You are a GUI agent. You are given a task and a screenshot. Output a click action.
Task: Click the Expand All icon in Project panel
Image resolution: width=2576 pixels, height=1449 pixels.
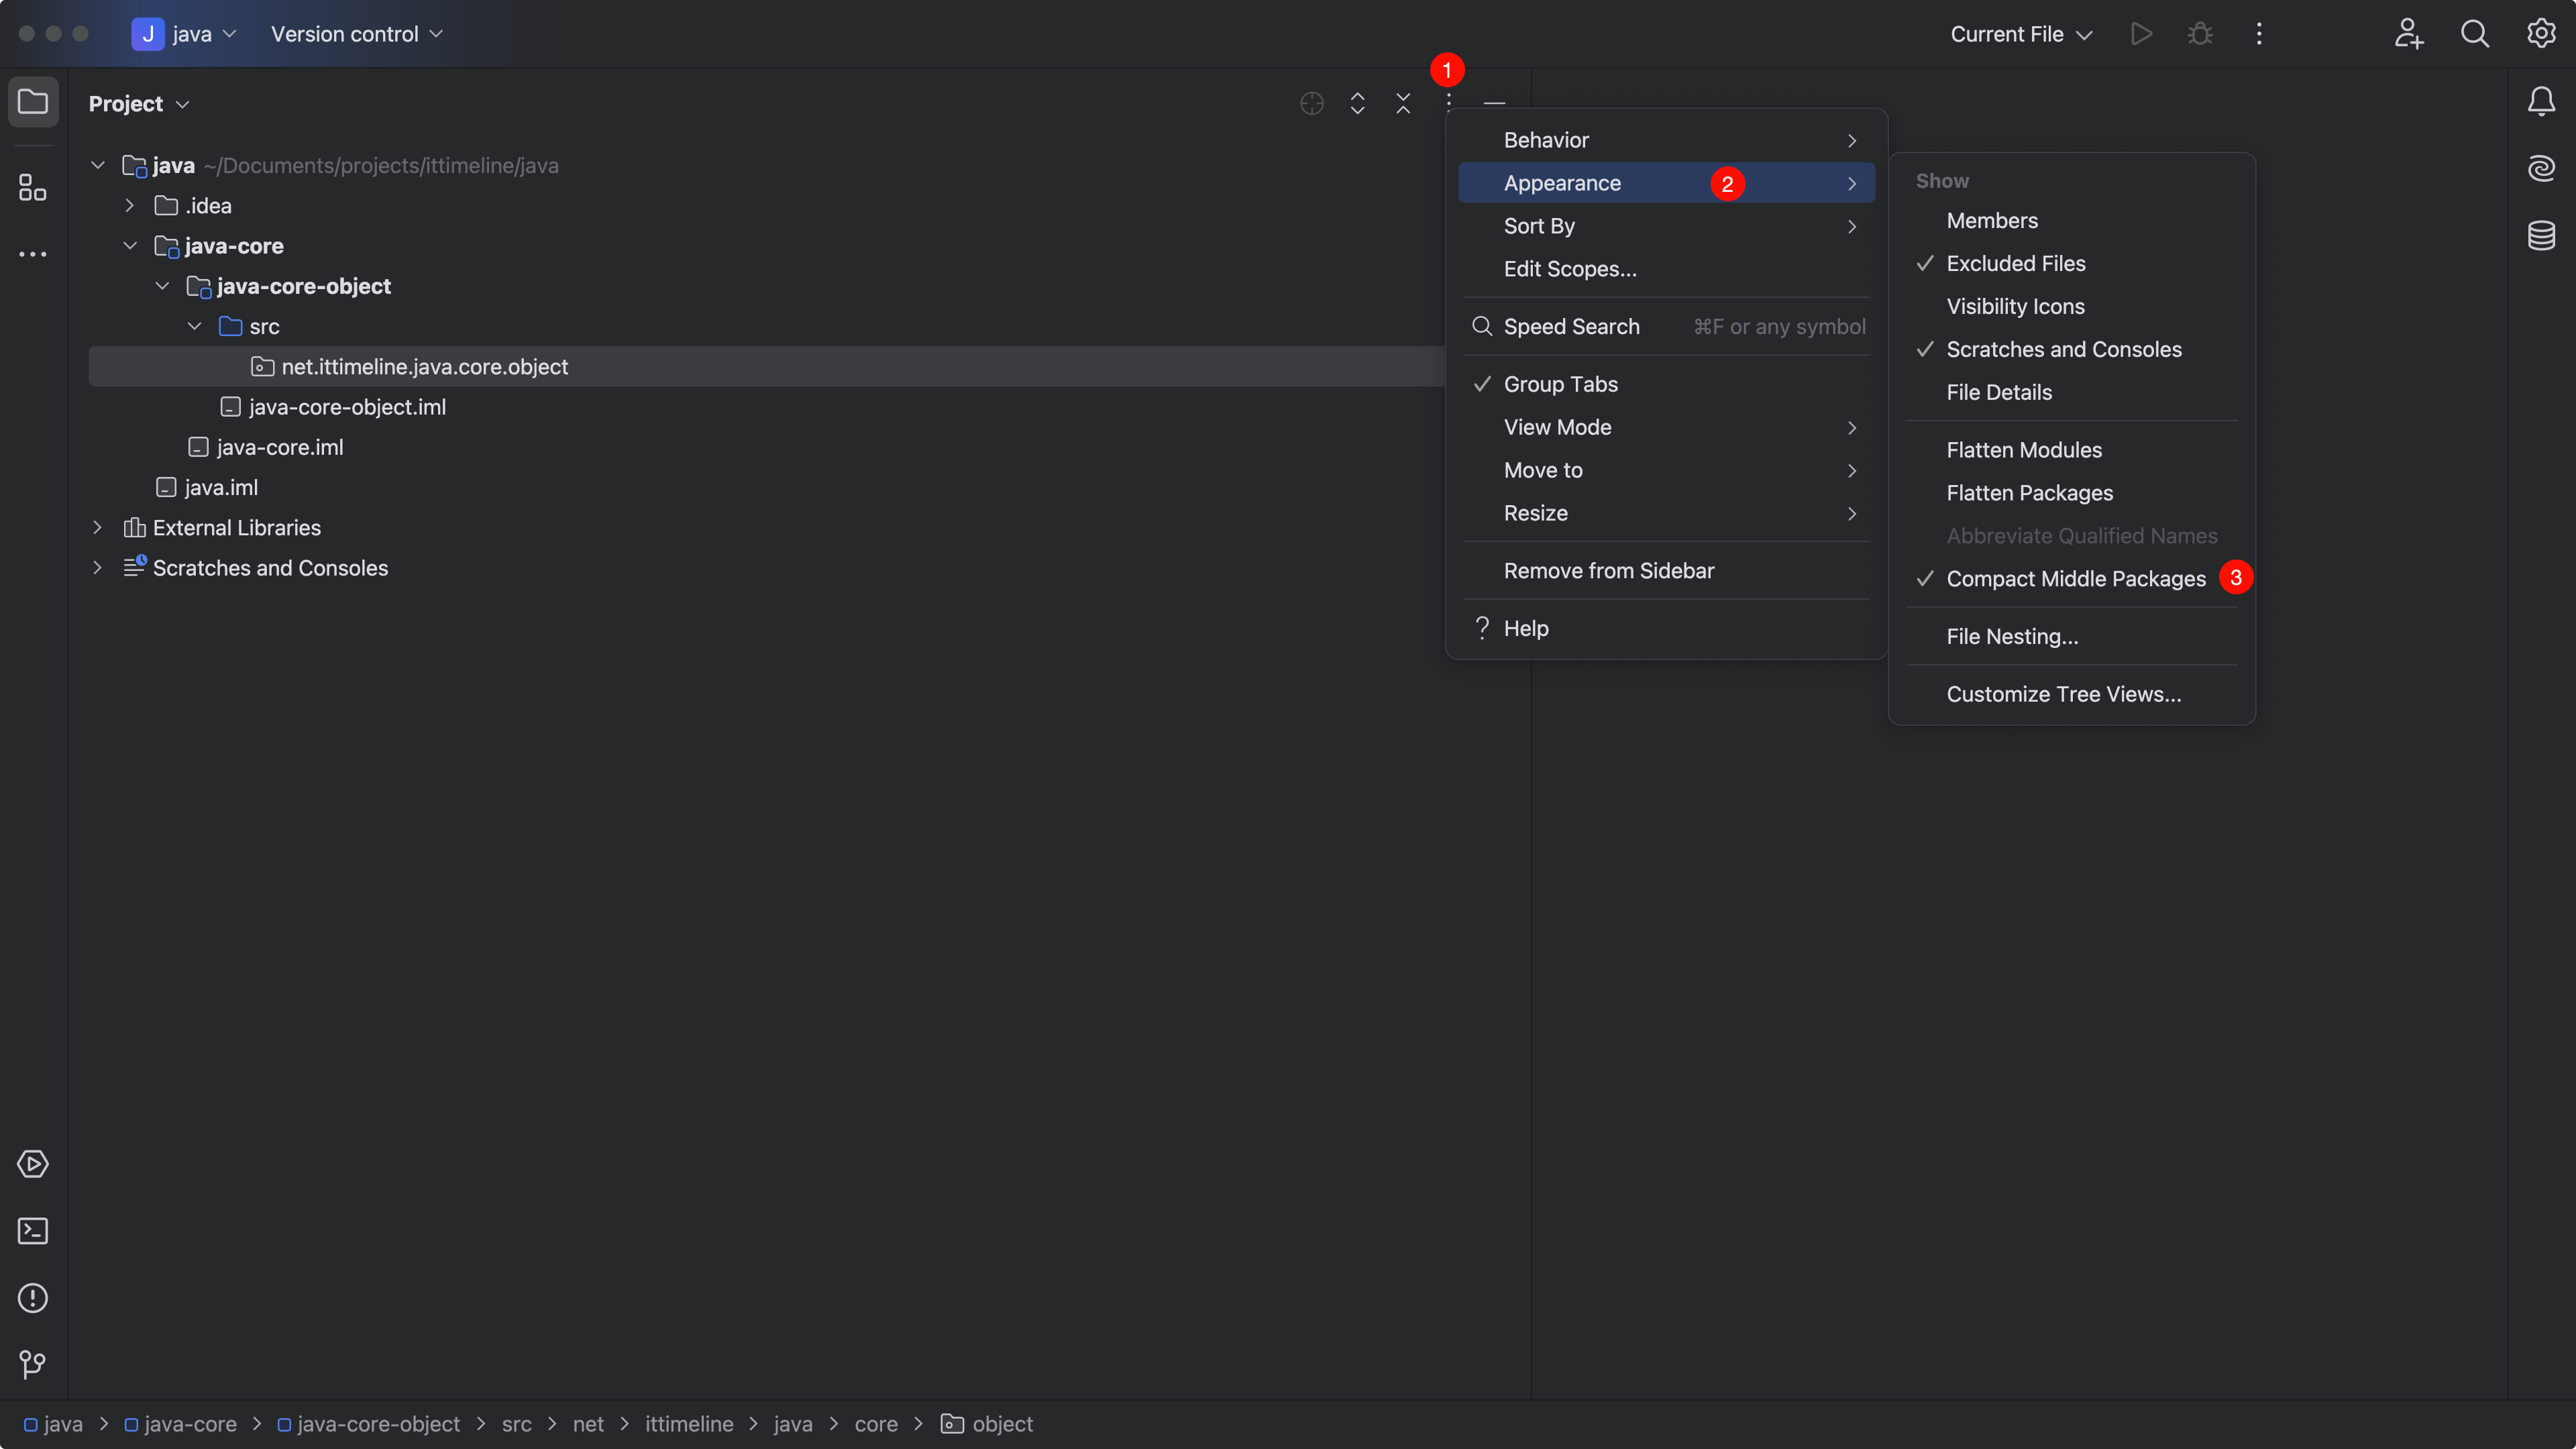pos(1357,103)
